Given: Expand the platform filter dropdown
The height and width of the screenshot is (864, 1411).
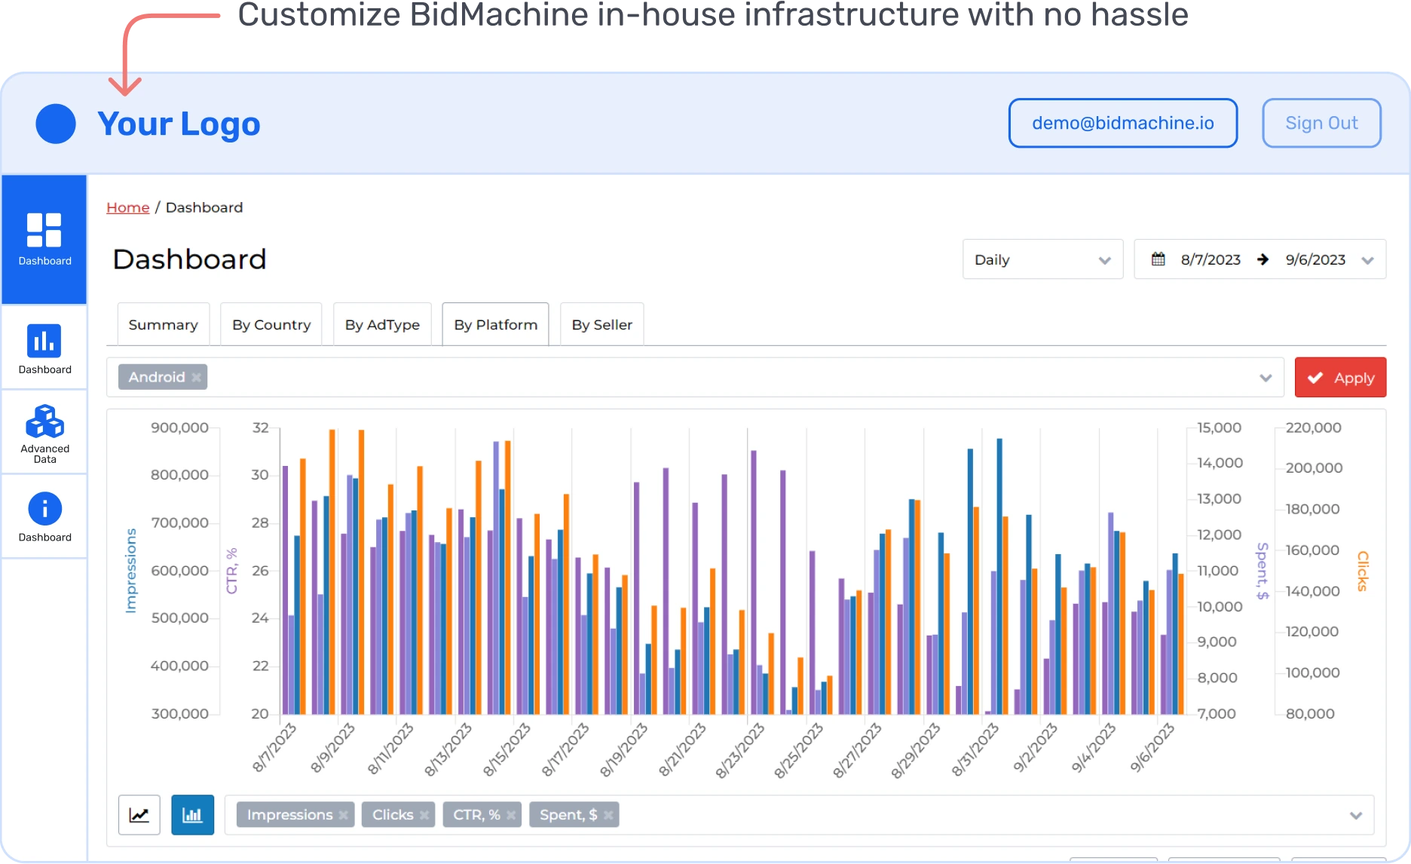Looking at the screenshot, I should coord(1265,377).
